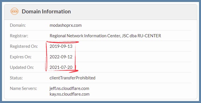This screenshot has height=103, width=201.
Task: Click the Name Servers: label
Action: 24,88
